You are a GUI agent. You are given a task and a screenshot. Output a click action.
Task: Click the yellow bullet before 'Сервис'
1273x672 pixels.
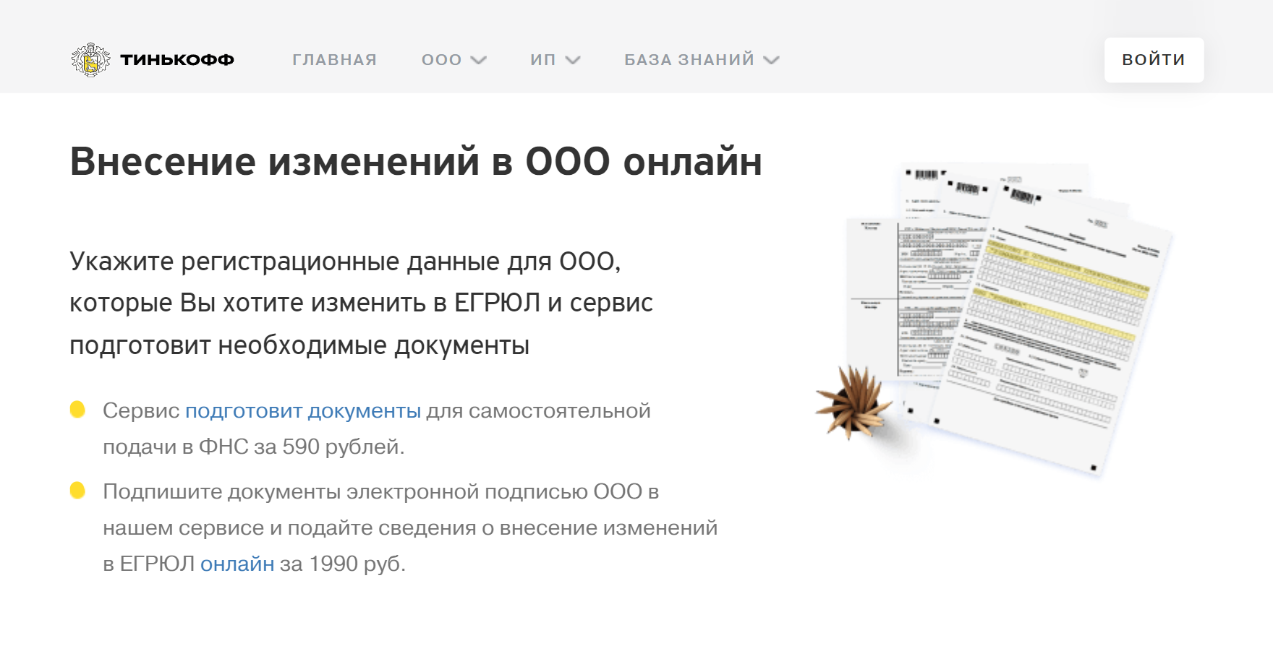click(77, 410)
